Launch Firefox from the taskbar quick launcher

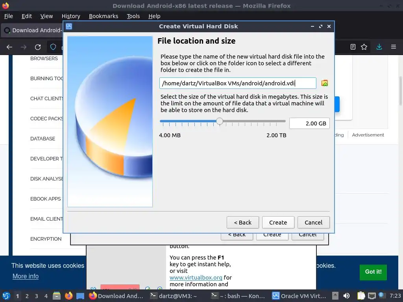click(x=68, y=296)
